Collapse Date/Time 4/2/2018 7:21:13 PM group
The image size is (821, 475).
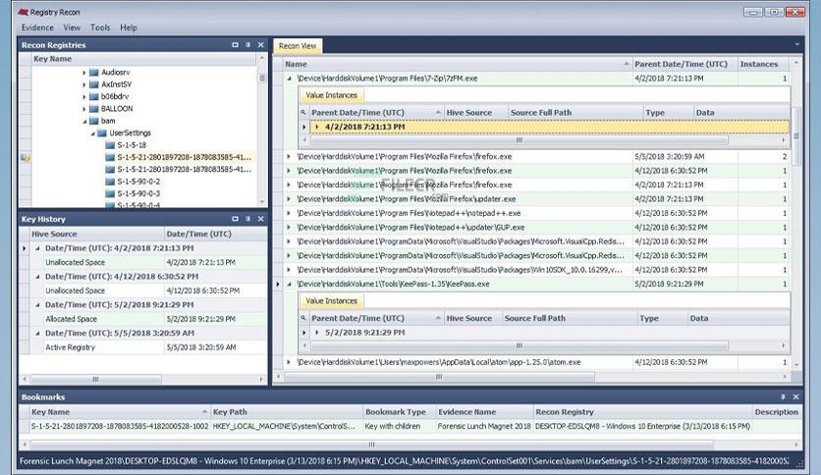tap(37, 248)
